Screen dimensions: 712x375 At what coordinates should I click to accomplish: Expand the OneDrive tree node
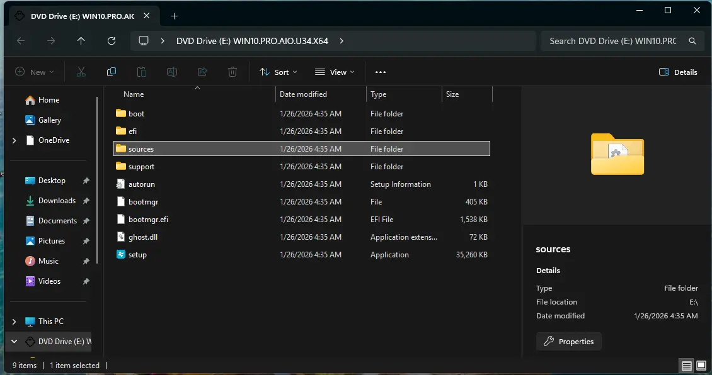point(14,140)
